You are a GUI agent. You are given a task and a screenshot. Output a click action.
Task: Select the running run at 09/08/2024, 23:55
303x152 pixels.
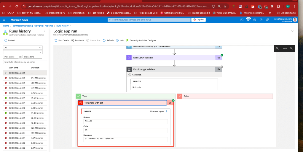[25, 73]
